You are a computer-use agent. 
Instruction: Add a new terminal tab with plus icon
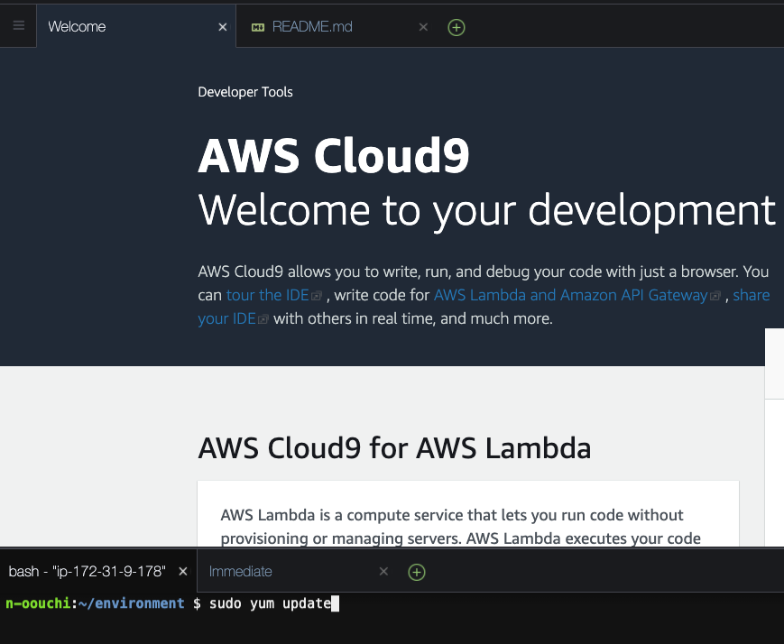click(x=417, y=572)
